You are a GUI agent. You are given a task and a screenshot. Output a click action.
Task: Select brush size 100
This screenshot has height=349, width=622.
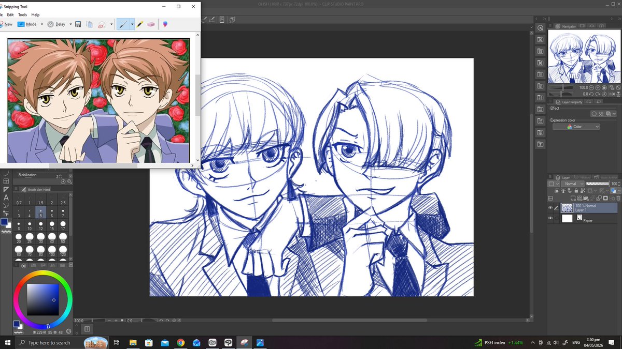point(52,251)
